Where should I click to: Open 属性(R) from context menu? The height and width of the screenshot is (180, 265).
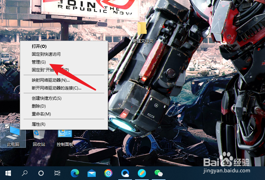pyautogui.click(x=64, y=124)
